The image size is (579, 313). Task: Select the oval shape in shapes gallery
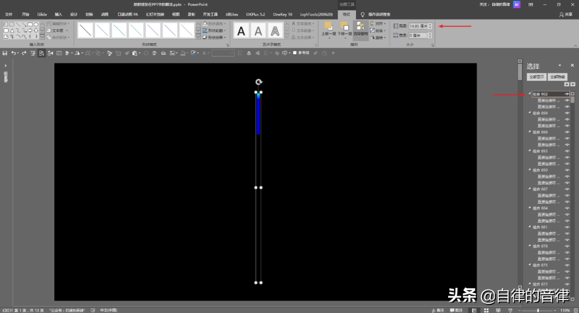pos(36,24)
